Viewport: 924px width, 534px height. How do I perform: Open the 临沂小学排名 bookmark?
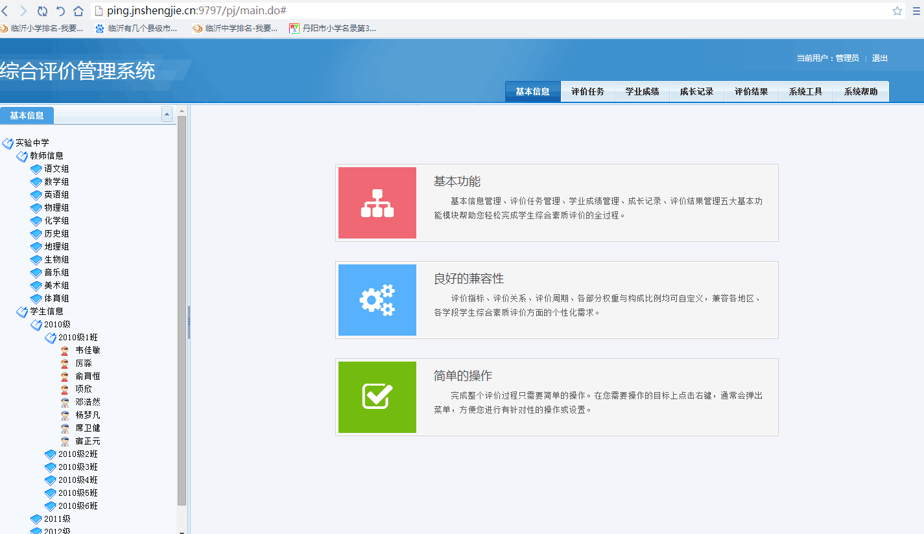pos(42,29)
